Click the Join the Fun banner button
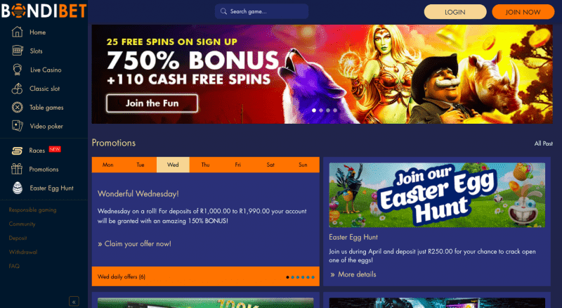 coord(152,103)
